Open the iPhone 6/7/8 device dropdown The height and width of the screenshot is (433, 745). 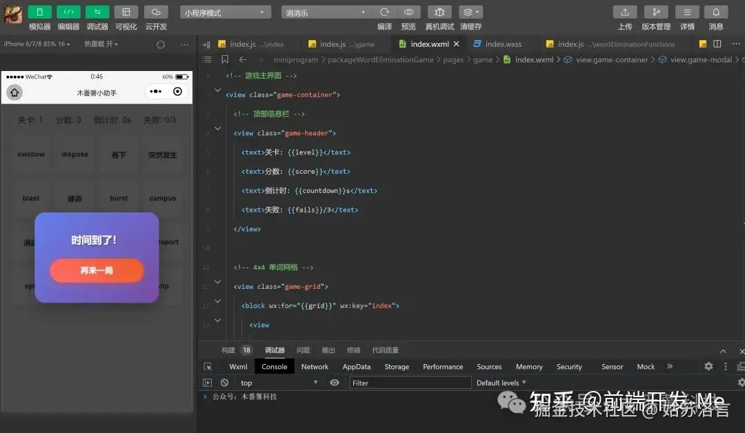[37, 43]
